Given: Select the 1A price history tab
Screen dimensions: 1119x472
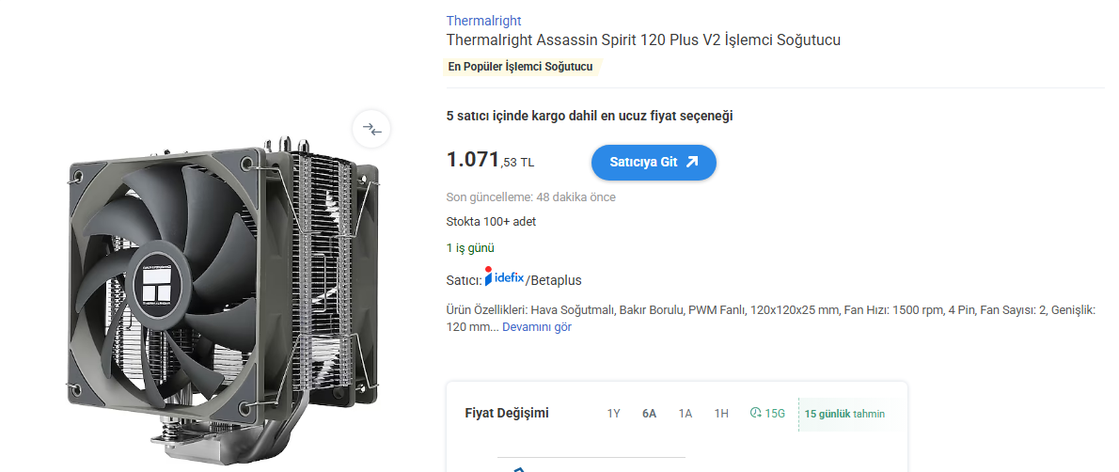Looking at the screenshot, I should (x=686, y=414).
